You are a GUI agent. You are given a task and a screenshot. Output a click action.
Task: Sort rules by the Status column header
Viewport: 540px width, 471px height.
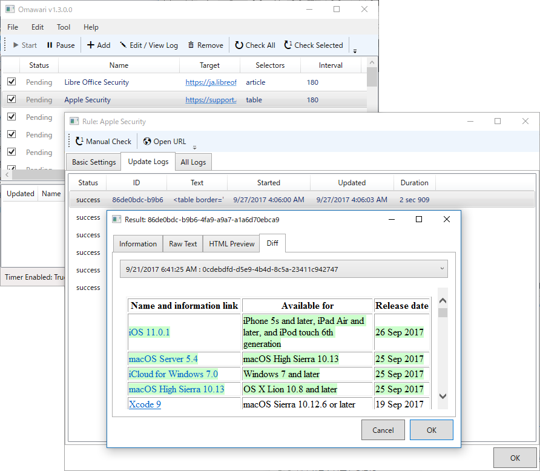click(39, 65)
